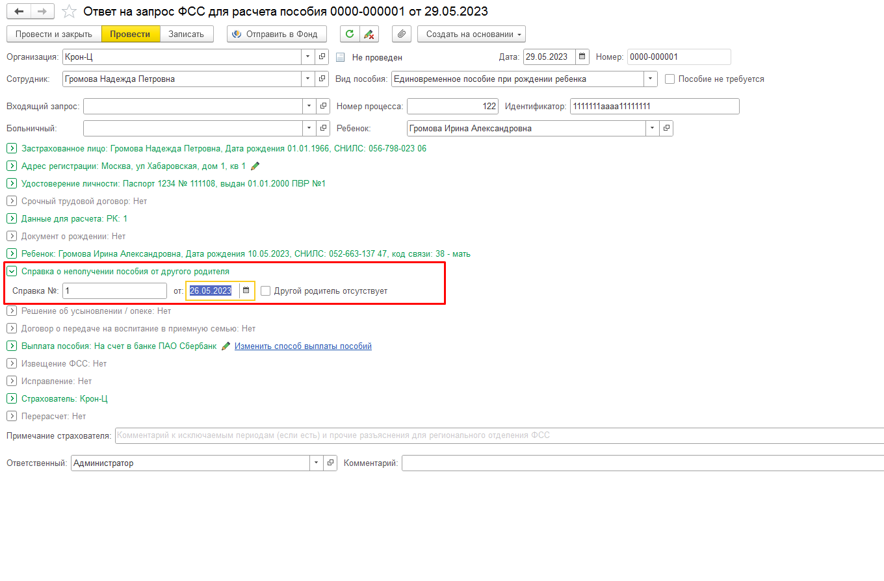884x581 pixels.
Task: Click 'Отправить в Фонд' button
Action: 276,34
